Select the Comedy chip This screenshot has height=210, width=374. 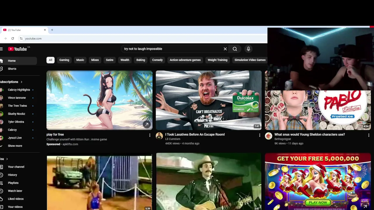coord(157,60)
